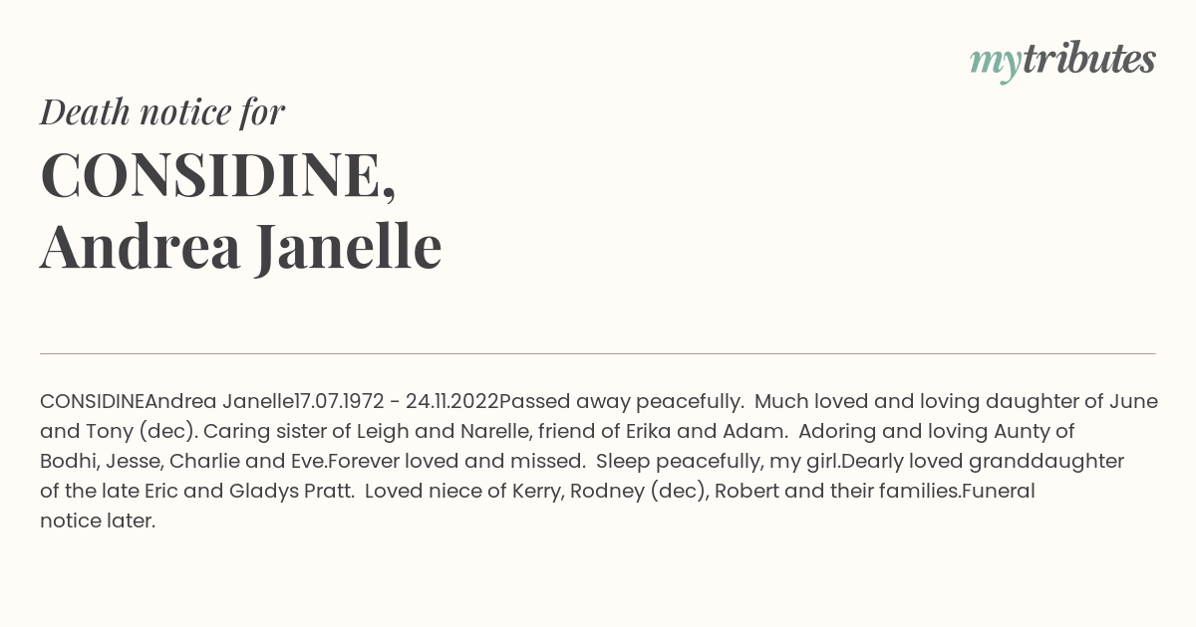Screen dimensions: 1196x627
Task: Click the horizontal divider line
Action: coord(598,353)
